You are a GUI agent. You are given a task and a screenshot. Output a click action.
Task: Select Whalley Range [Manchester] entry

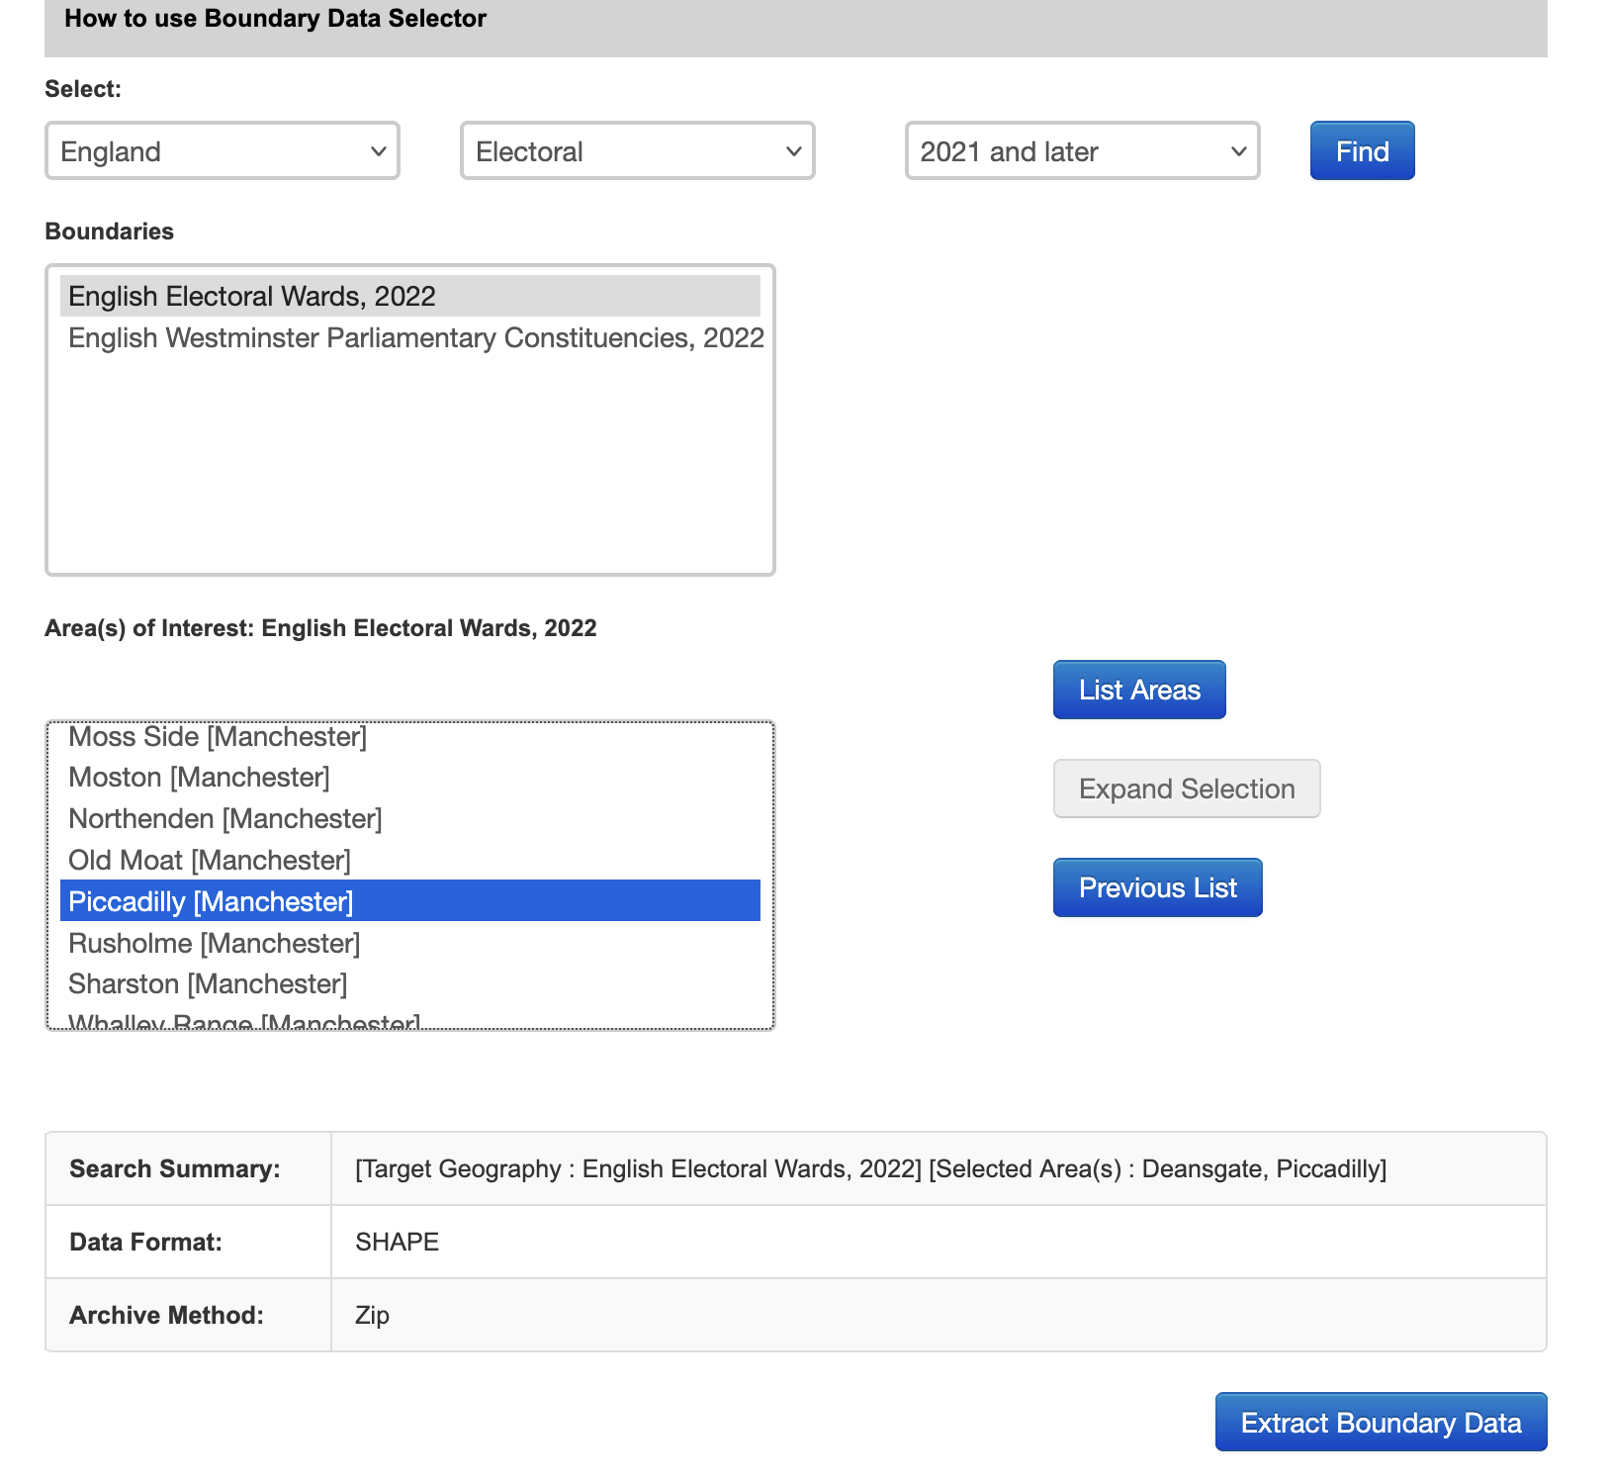243,1022
